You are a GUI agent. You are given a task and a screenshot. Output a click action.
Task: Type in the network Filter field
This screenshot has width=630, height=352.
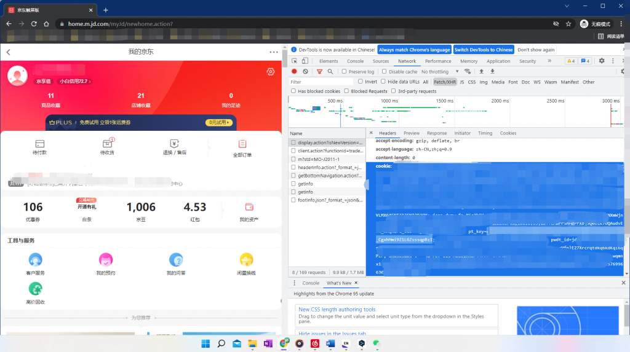321,82
